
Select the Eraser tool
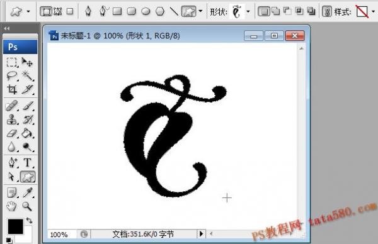[11, 133]
